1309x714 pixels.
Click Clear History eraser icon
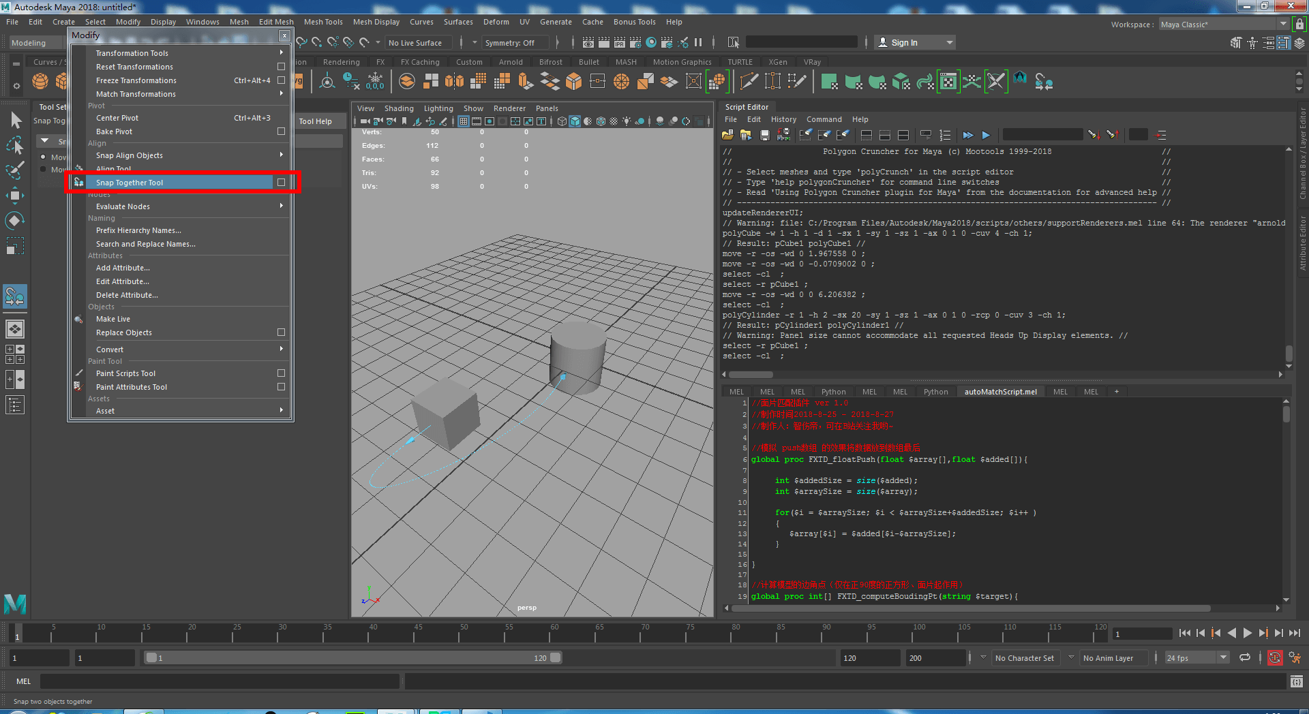point(806,136)
